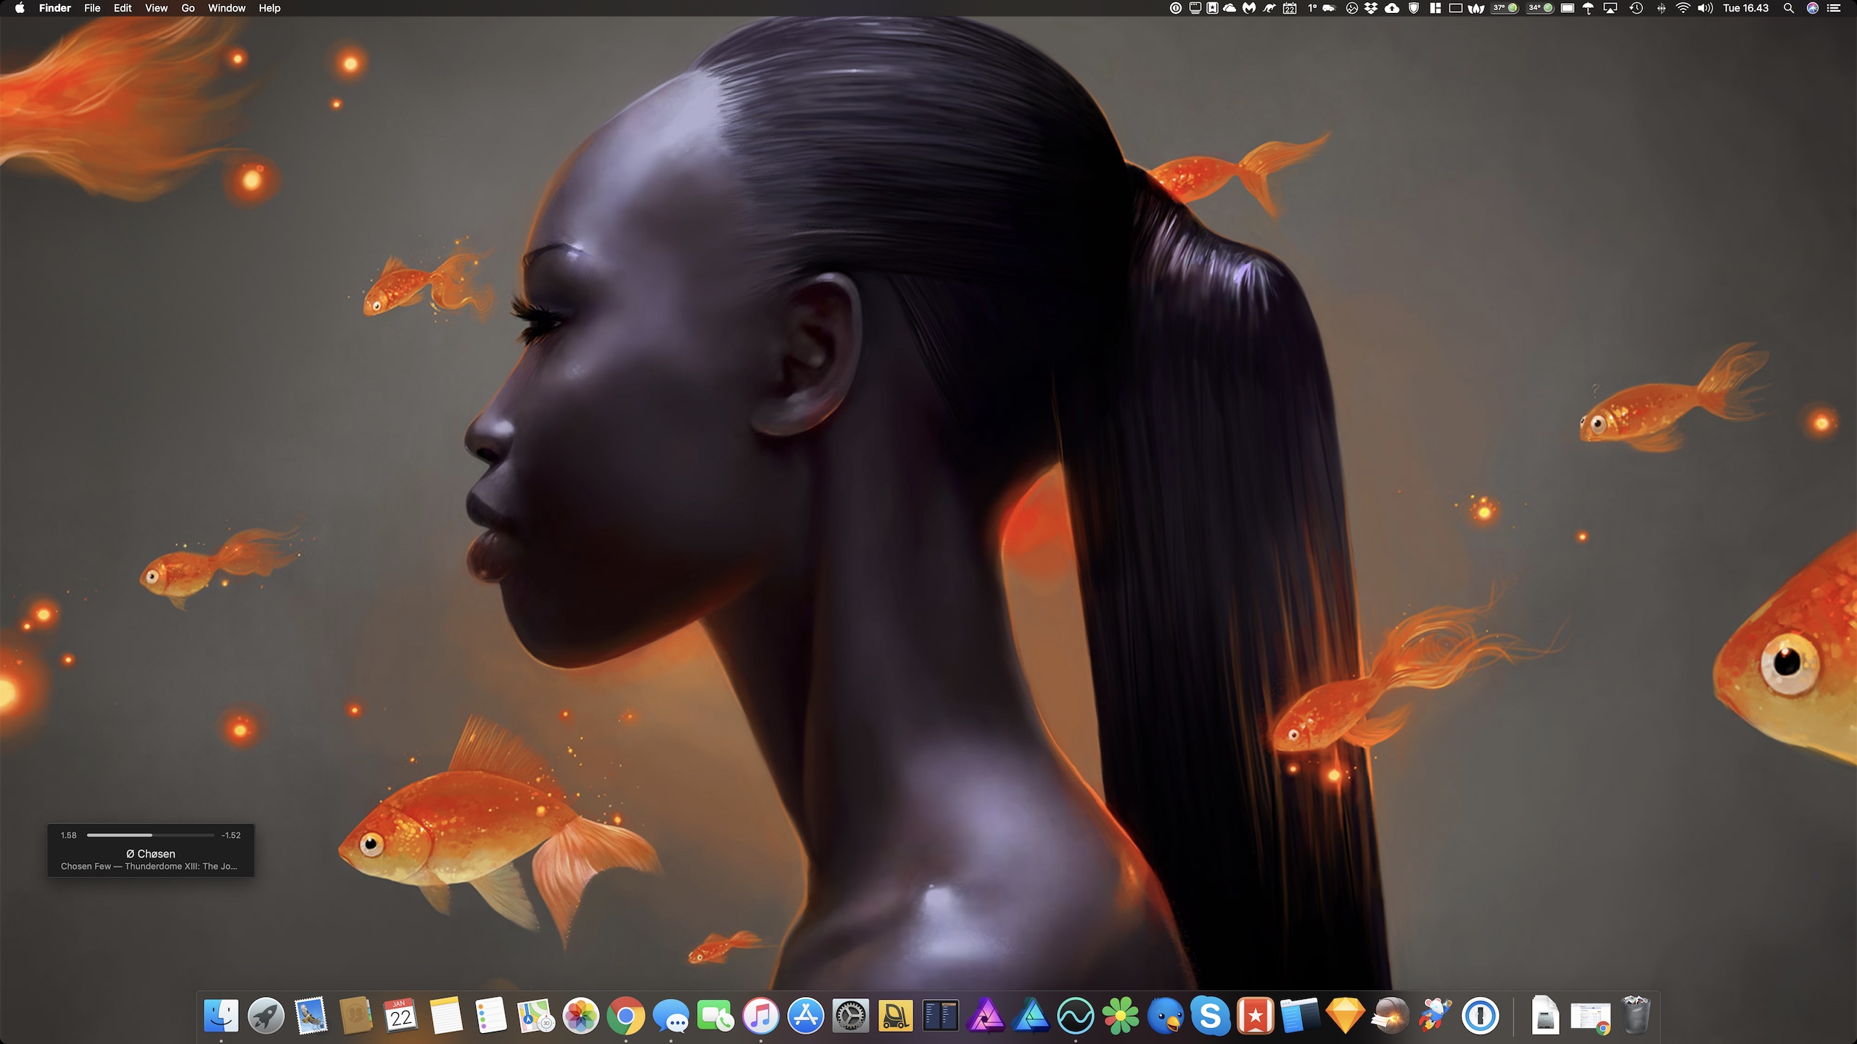Open Notification Center list icon

(1834, 8)
